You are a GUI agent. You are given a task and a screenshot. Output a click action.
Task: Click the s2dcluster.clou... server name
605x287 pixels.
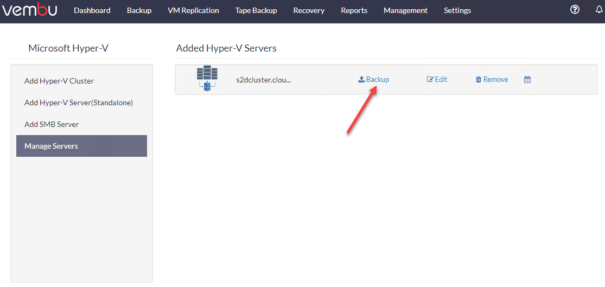tap(263, 80)
